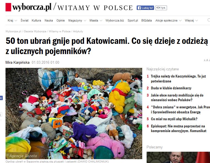210x163 pixels.
Task: Click the search magnifier icon in the navigation bar
Action: coord(209,20)
